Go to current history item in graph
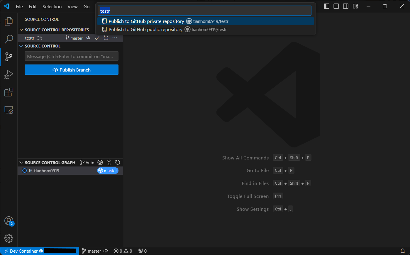The width and height of the screenshot is (410, 255). click(x=100, y=163)
